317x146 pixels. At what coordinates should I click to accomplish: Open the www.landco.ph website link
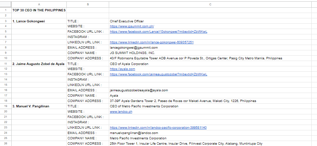pyautogui.click(x=121, y=111)
